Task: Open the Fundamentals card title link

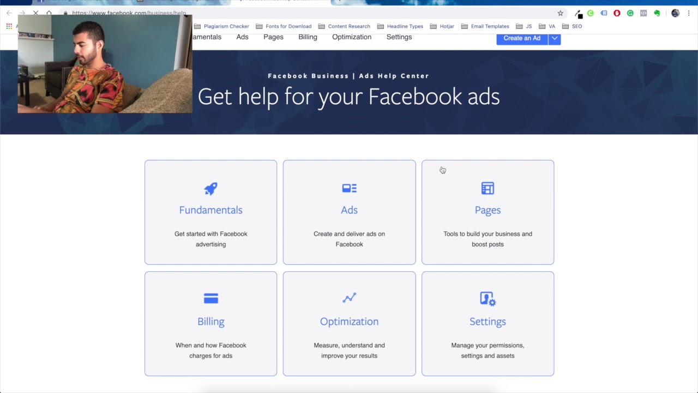Action: (210, 210)
